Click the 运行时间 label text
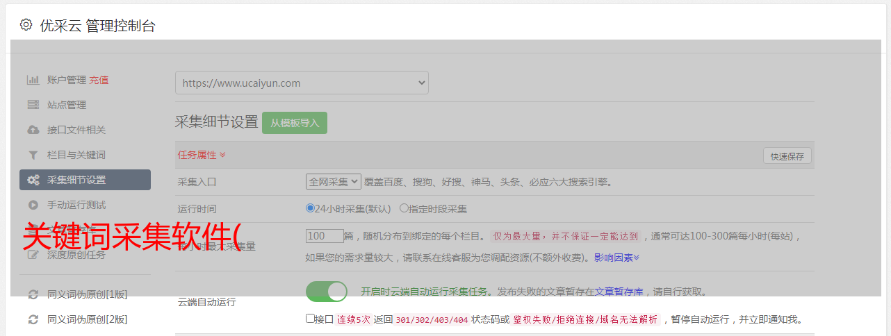The image size is (891, 336). [197, 208]
